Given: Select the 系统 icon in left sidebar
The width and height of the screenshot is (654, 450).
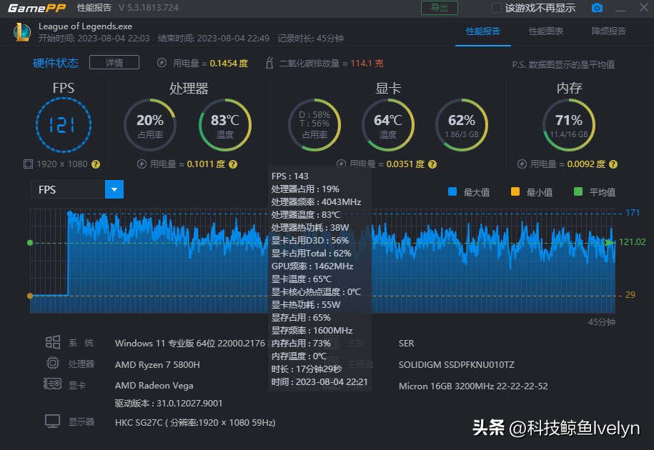Looking at the screenshot, I should pyautogui.click(x=52, y=343).
